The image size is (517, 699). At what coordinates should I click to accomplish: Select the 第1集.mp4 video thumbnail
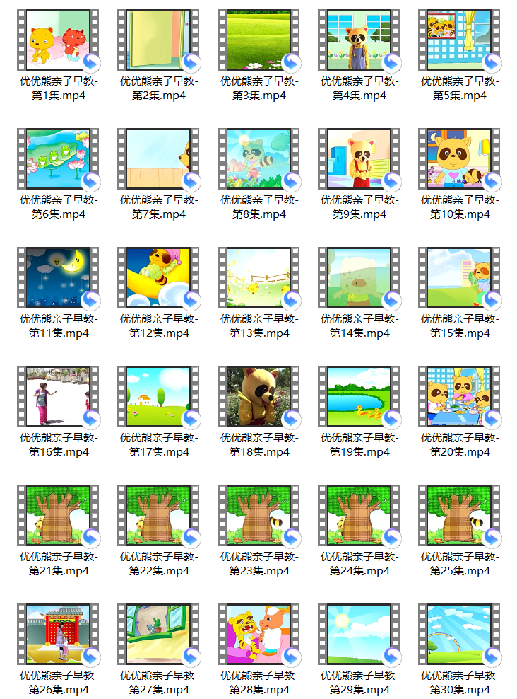click(58, 40)
